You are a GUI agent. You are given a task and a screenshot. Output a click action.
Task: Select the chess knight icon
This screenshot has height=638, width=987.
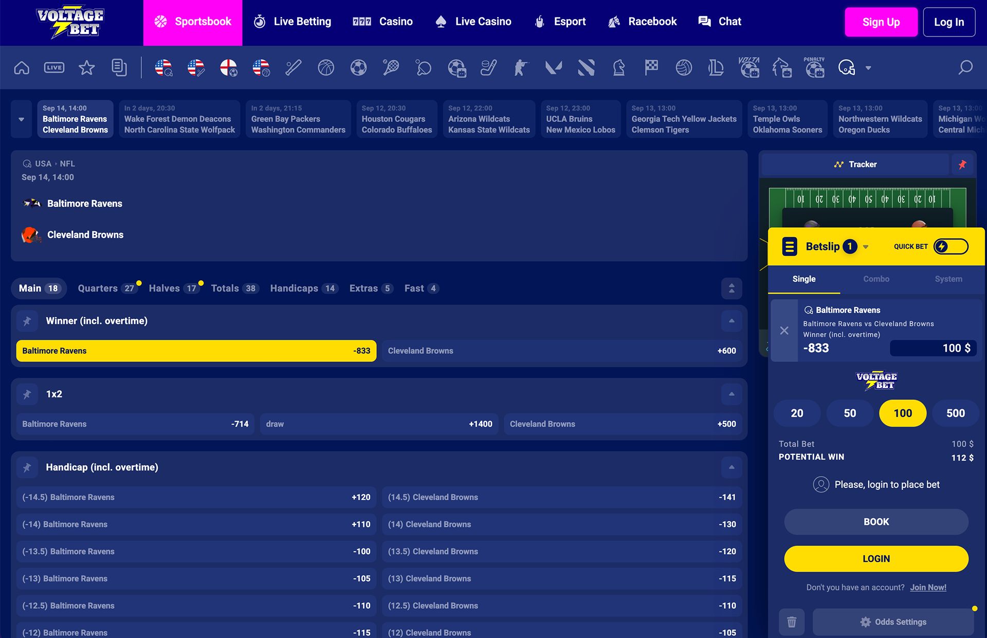click(619, 67)
